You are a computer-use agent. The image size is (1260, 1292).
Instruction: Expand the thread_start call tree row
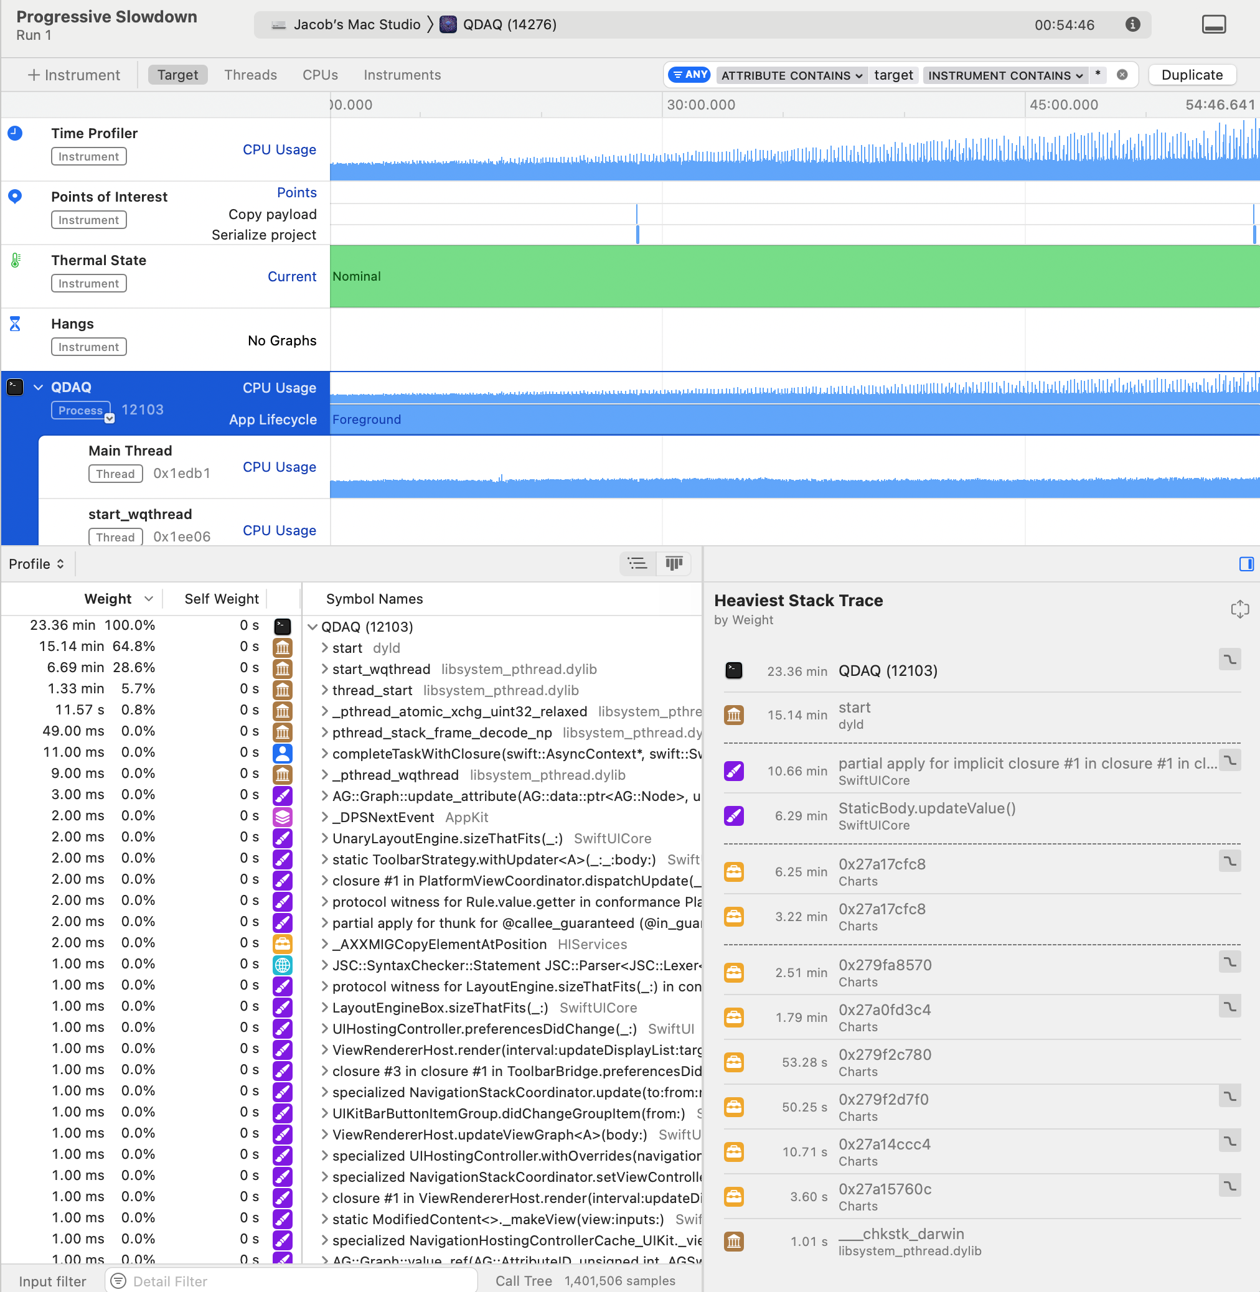324,690
